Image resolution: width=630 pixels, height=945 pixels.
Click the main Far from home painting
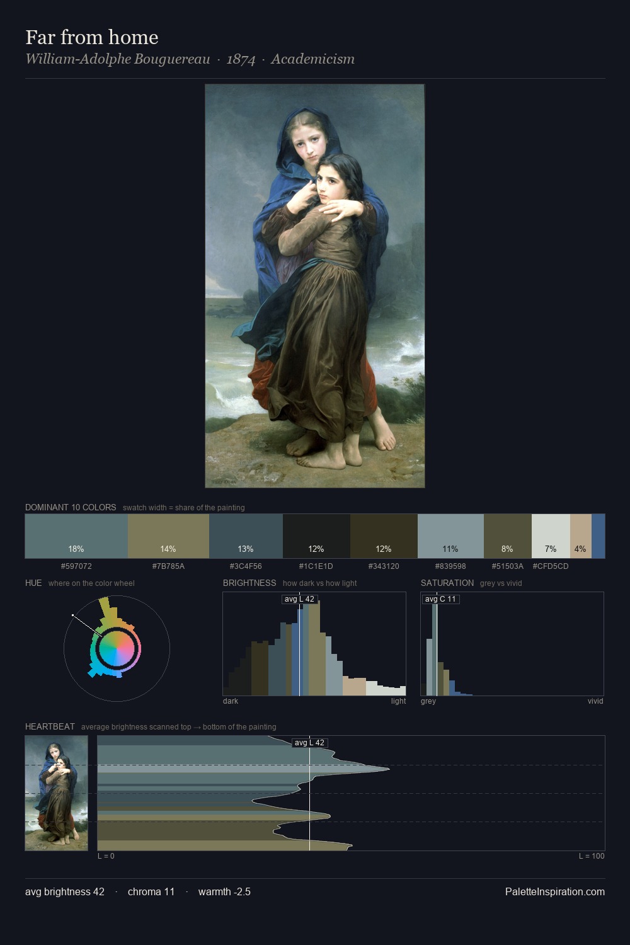tap(315, 286)
